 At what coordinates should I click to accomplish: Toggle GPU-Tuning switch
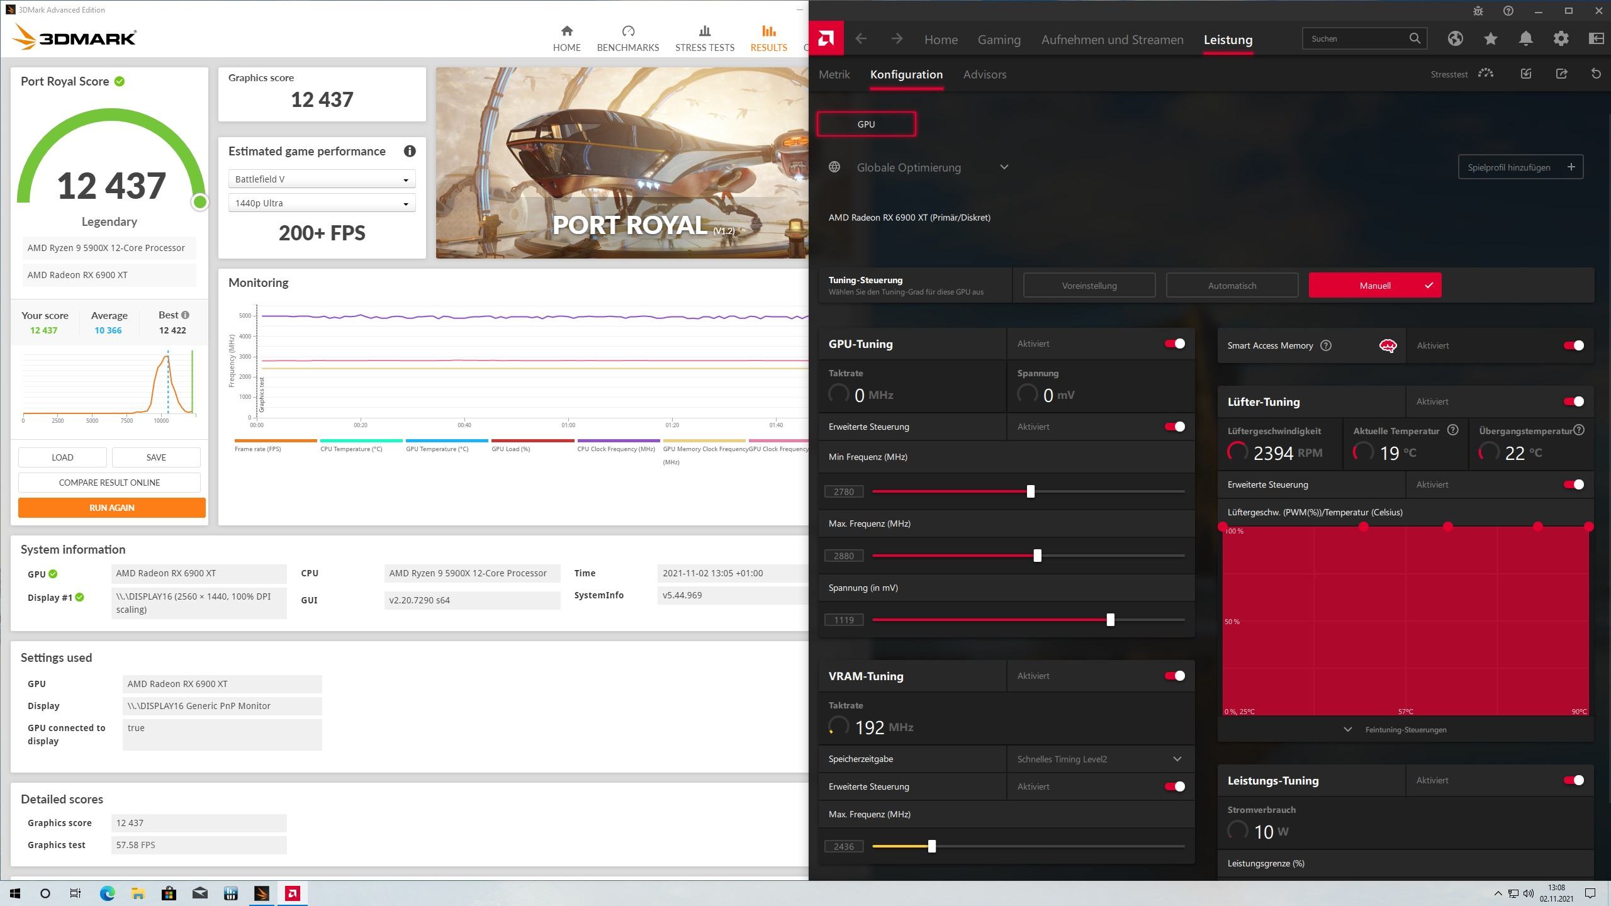pos(1174,344)
